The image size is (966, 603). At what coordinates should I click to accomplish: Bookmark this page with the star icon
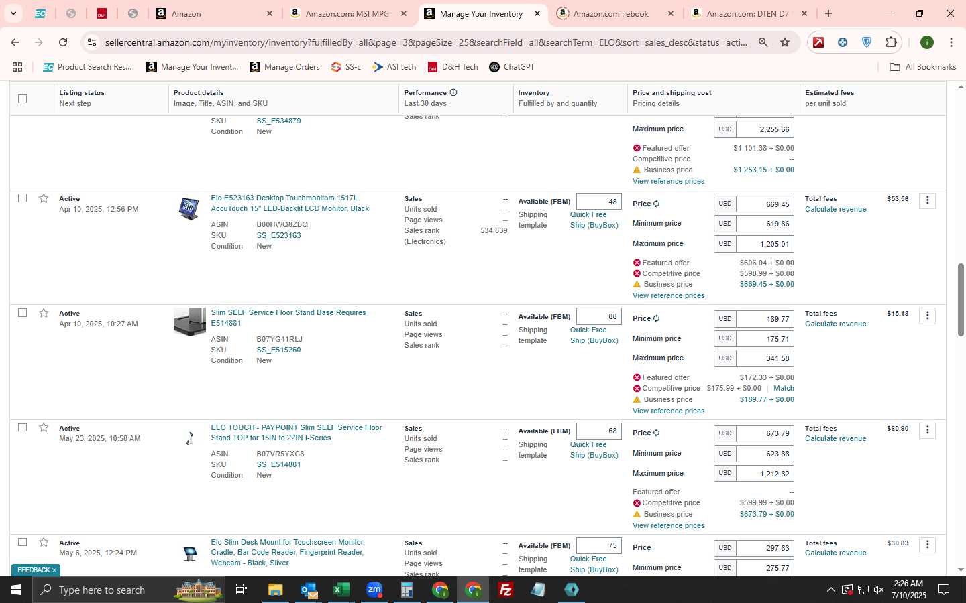(785, 42)
